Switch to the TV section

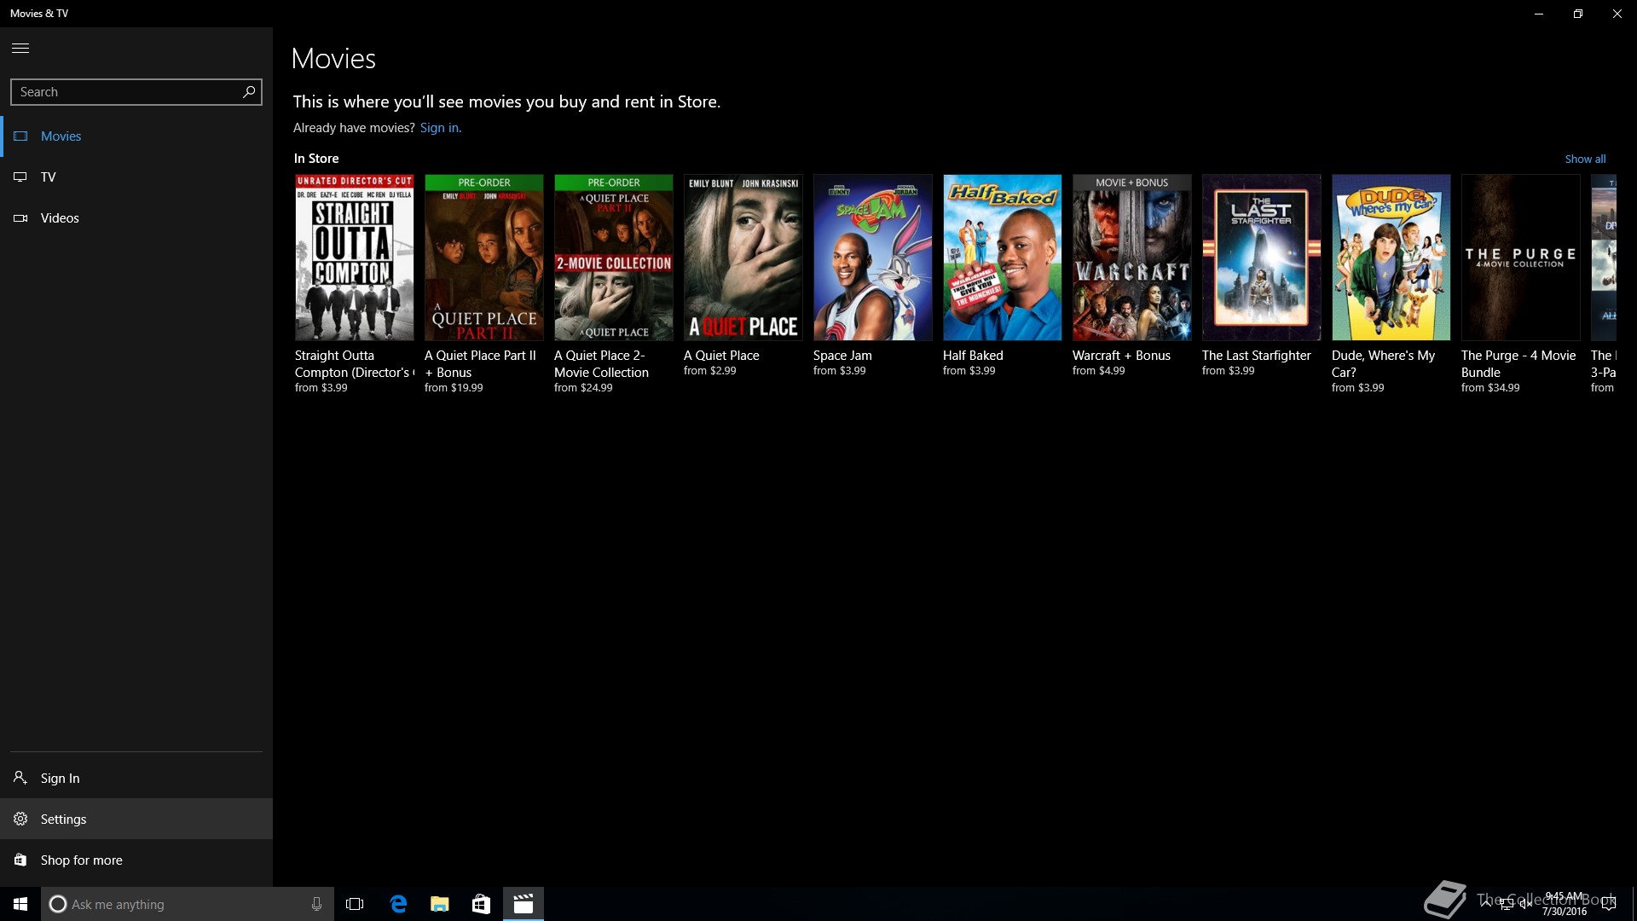[136, 177]
